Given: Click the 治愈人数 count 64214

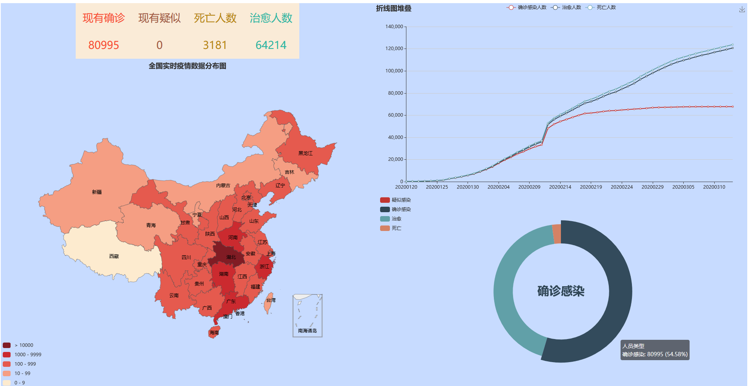Looking at the screenshot, I should (x=271, y=45).
